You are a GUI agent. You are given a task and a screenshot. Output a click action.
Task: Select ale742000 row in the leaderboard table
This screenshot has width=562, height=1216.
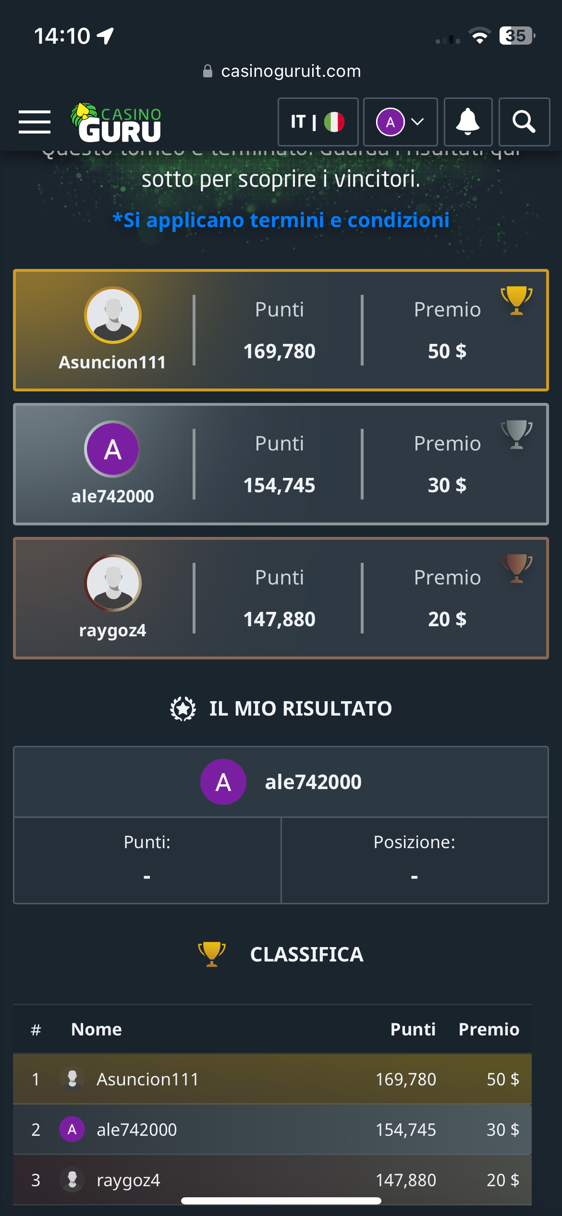click(272, 1130)
